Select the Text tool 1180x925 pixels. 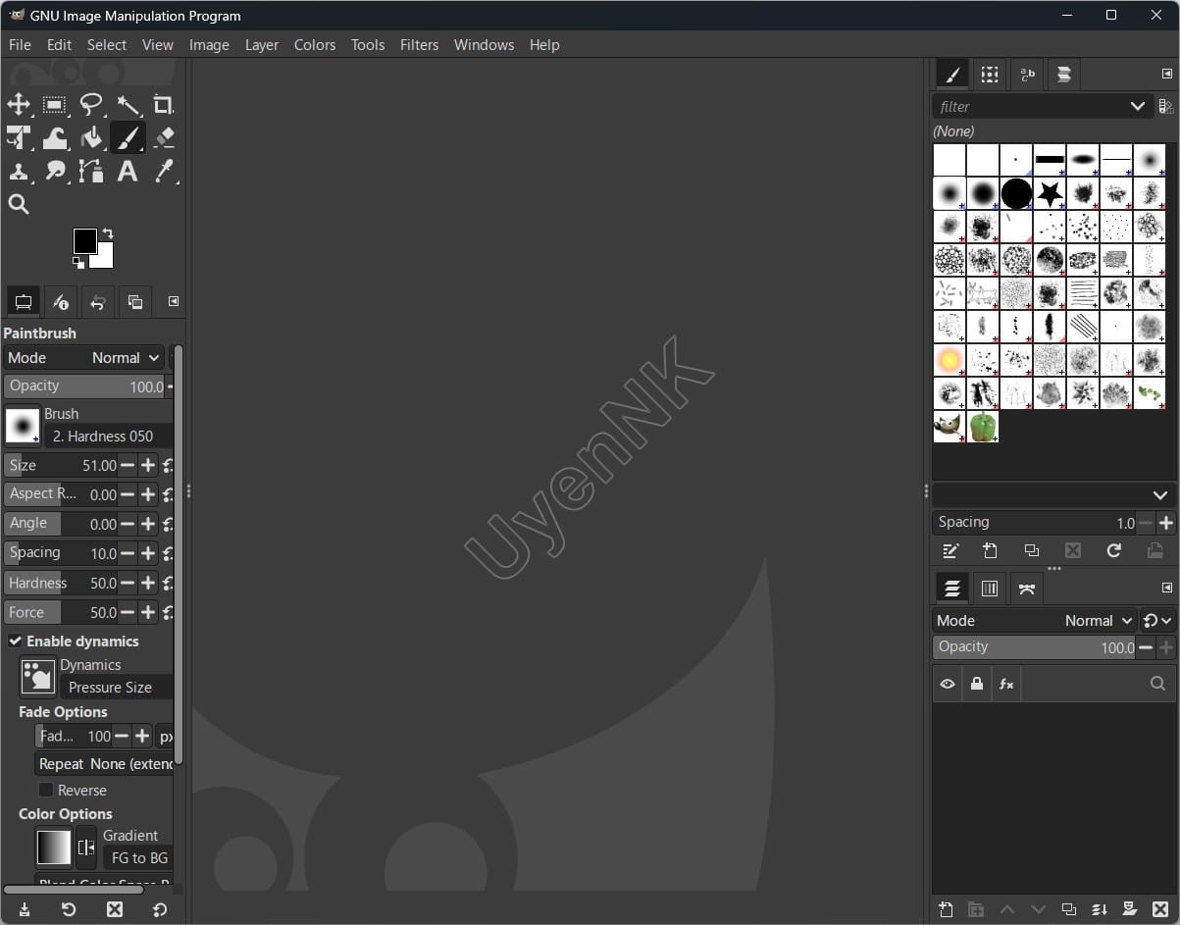tap(128, 172)
